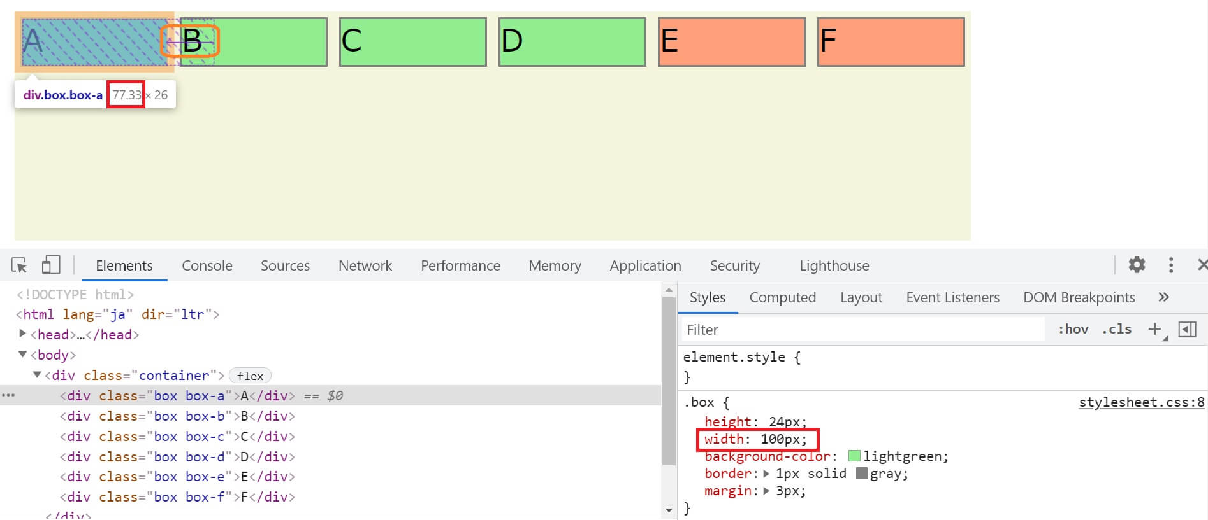Click the styles Filter input field
Viewport: 1208px width, 520px height.
click(x=861, y=330)
